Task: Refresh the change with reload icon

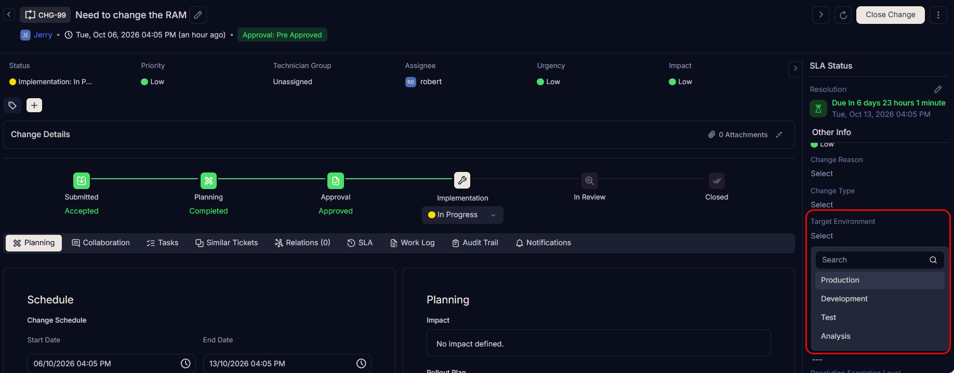Action: coord(843,15)
